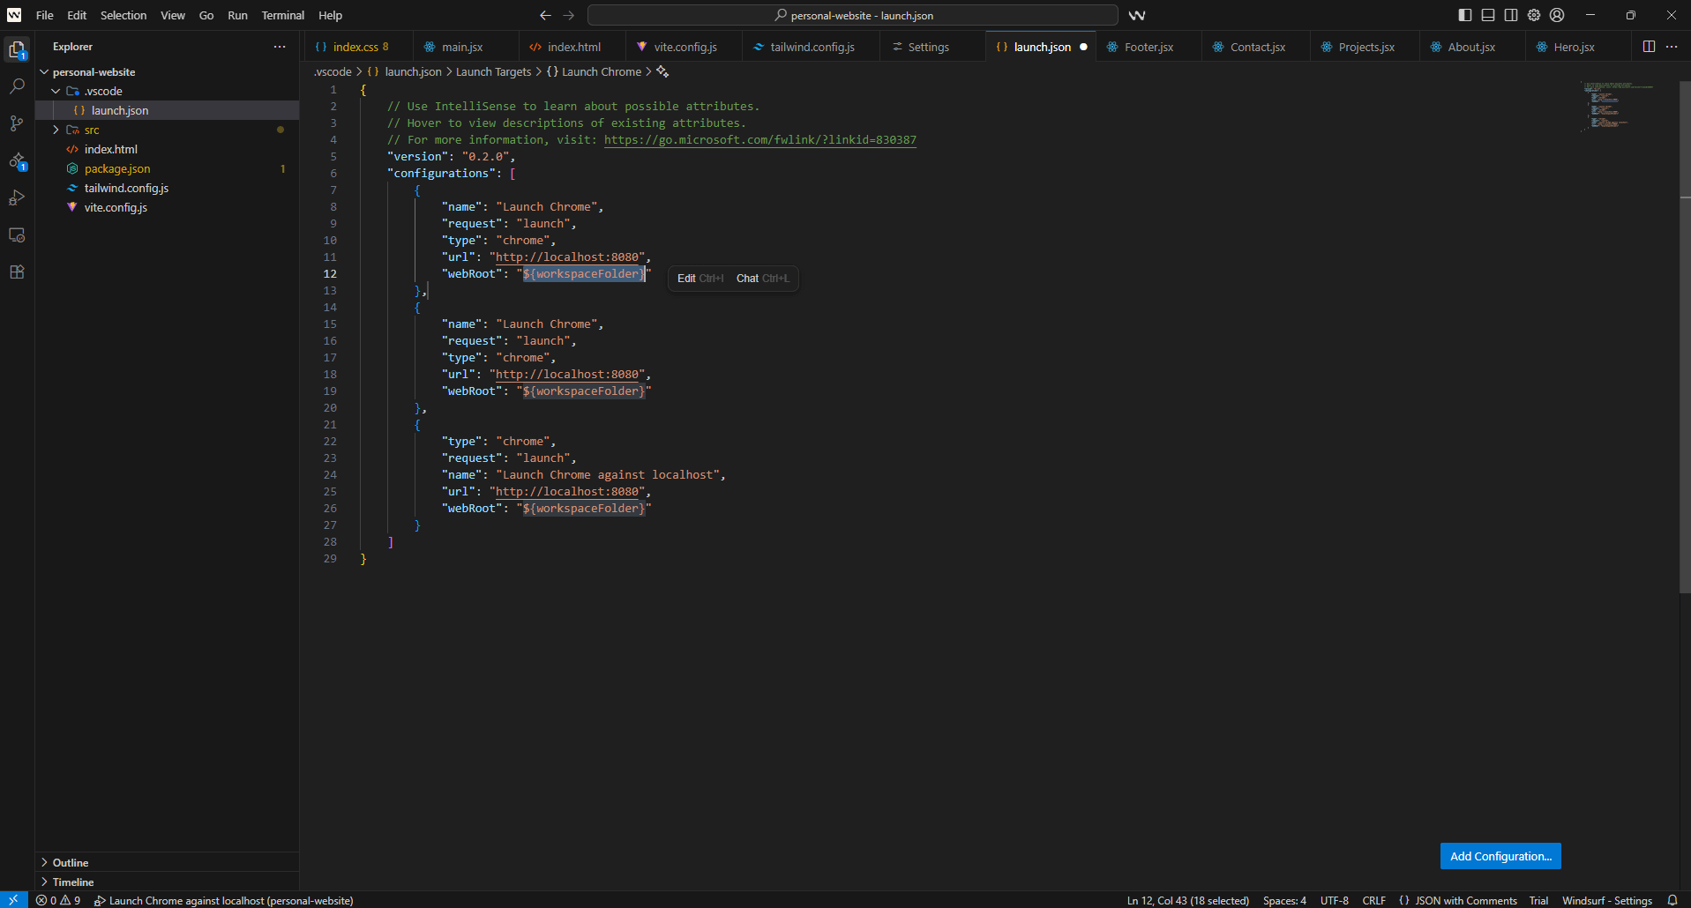The width and height of the screenshot is (1691, 908).
Task: Collapse the .vscode folder in Explorer
Action: pyautogui.click(x=56, y=91)
